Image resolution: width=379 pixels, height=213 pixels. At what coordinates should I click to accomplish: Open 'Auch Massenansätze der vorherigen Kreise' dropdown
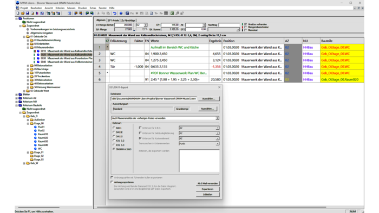[x=217, y=118]
